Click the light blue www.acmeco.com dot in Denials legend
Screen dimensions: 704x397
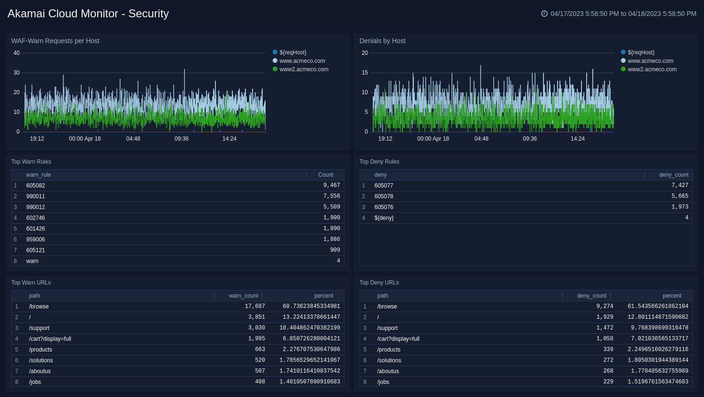623,60
